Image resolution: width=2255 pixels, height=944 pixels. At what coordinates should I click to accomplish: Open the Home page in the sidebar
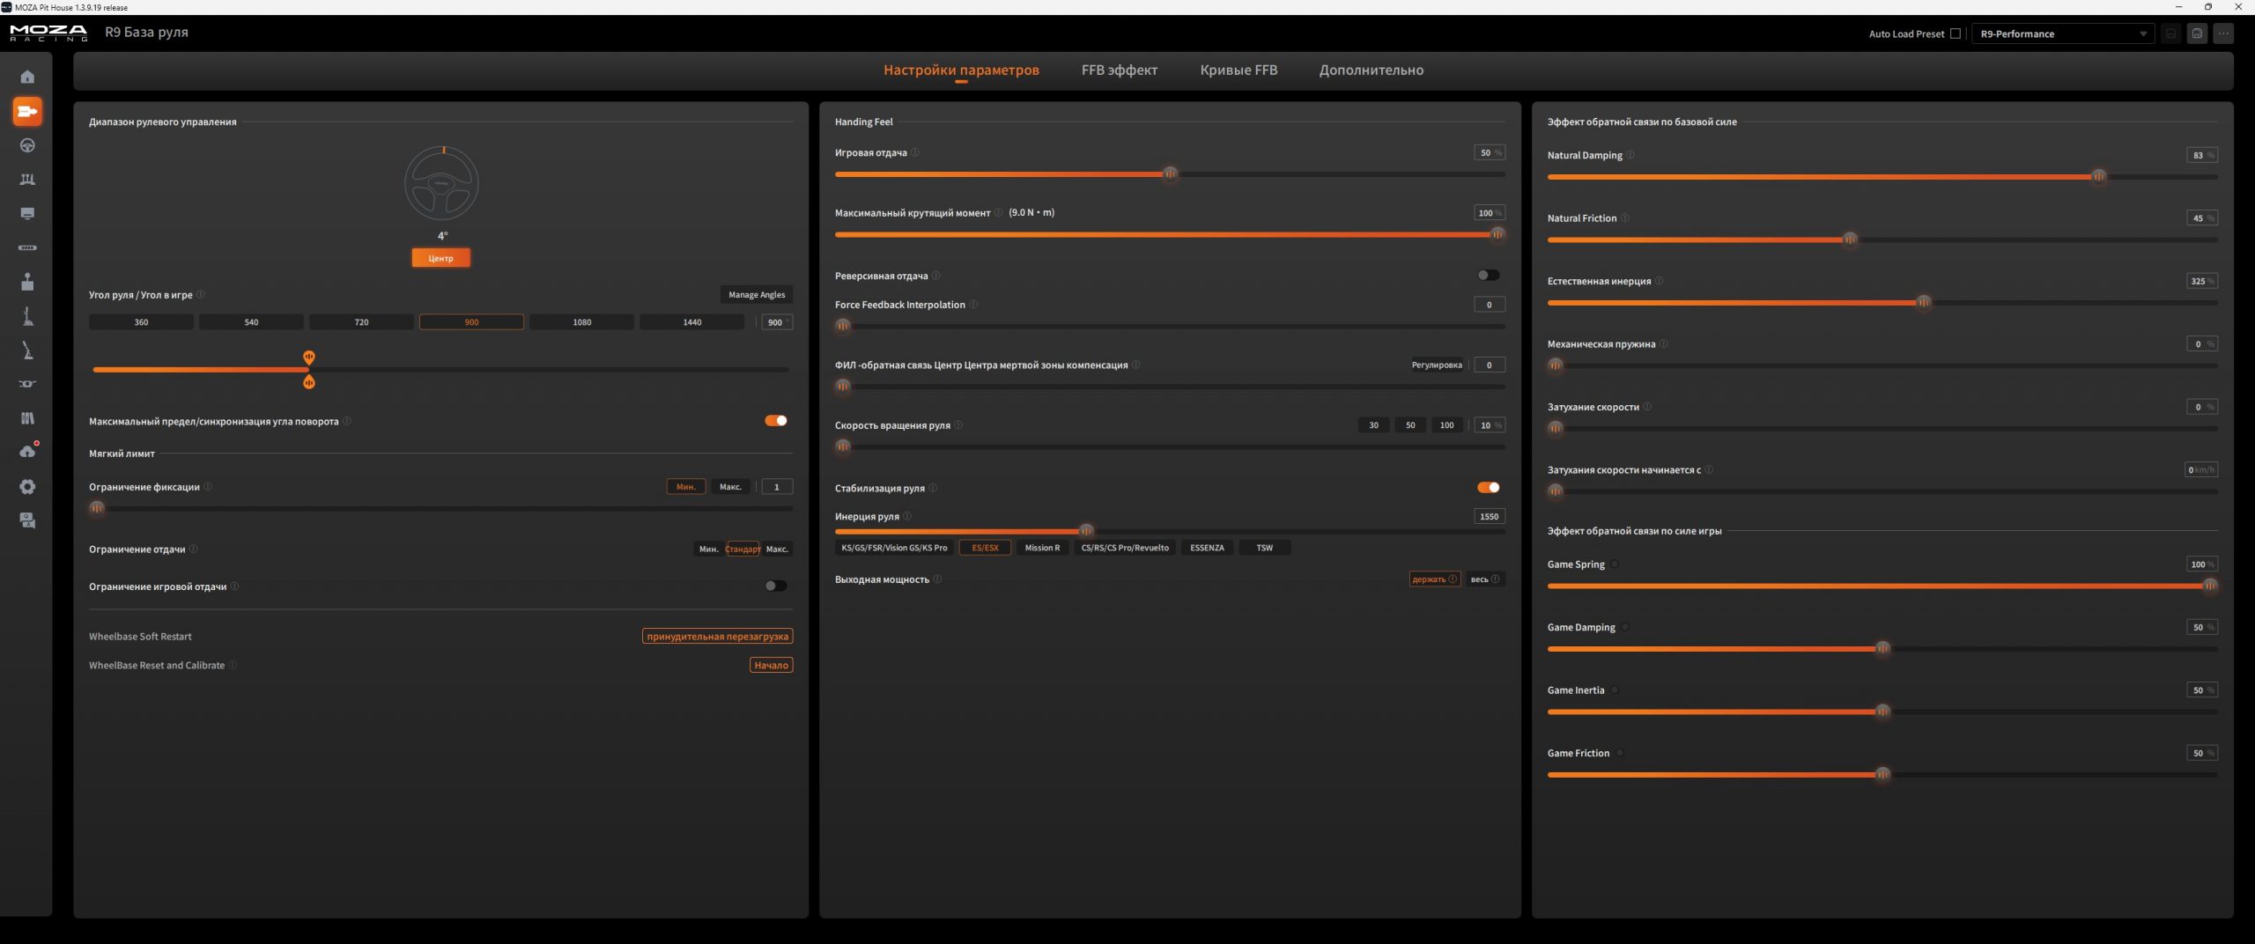click(27, 77)
